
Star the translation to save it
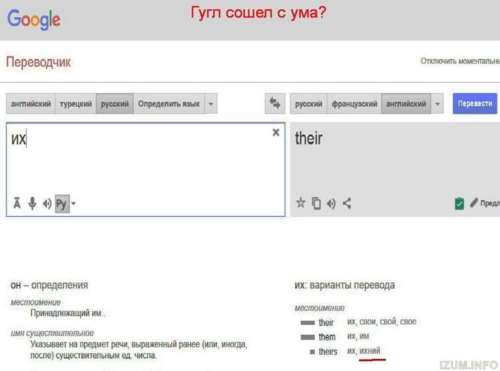(x=301, y=203)
